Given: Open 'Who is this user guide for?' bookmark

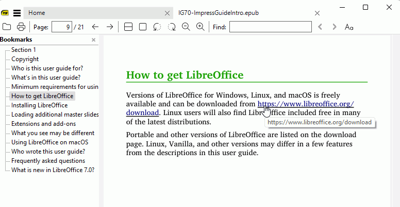Looking at the screenshot, I should click(47, 68).
